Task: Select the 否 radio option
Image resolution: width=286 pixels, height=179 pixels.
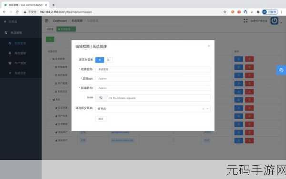Action: [108, 60]
